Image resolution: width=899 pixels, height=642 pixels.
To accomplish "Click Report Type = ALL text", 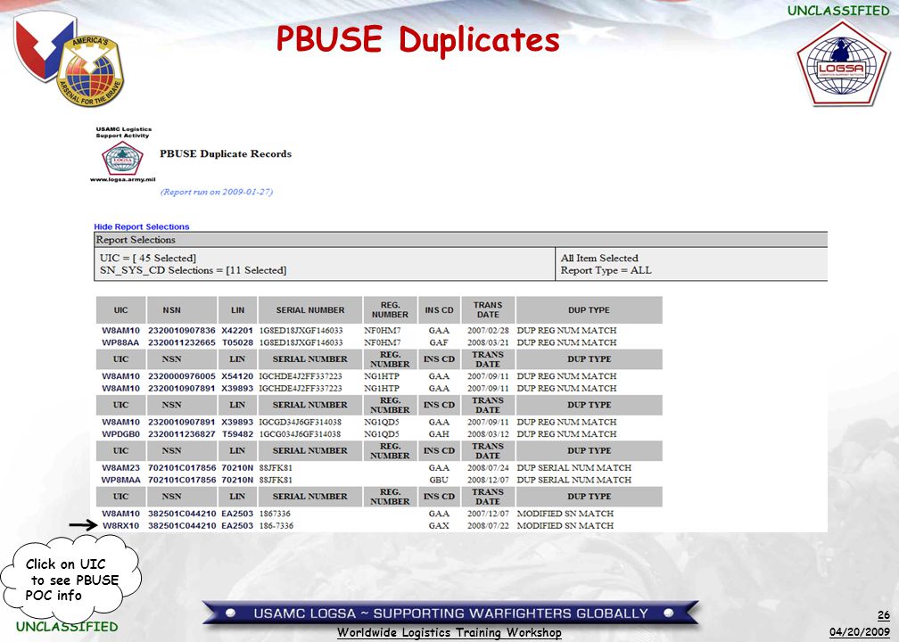I will 606,270.
